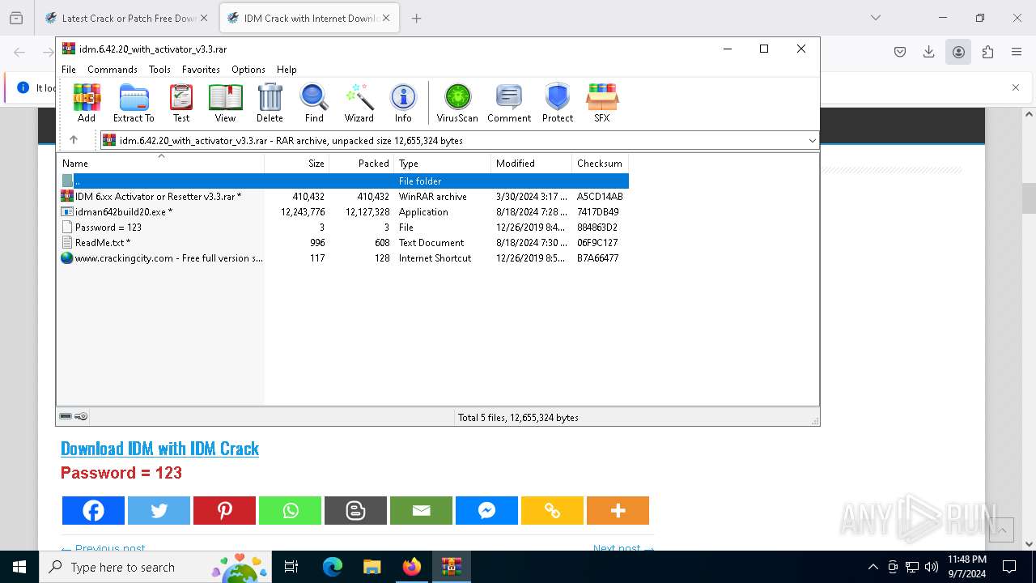Open Firefox downloads panel
The image size is (1036, 583).
click(x=929, y=52)
